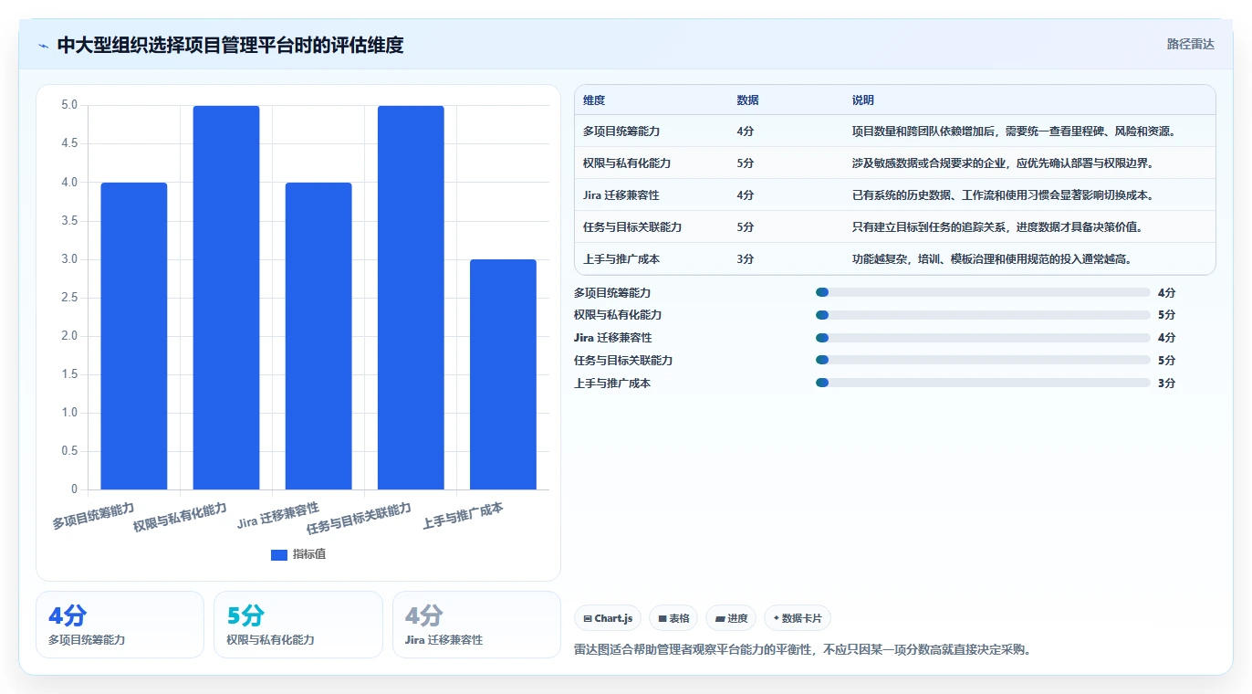
Task: Click the 数据卡片 tag chip
Action: point(798,618)
